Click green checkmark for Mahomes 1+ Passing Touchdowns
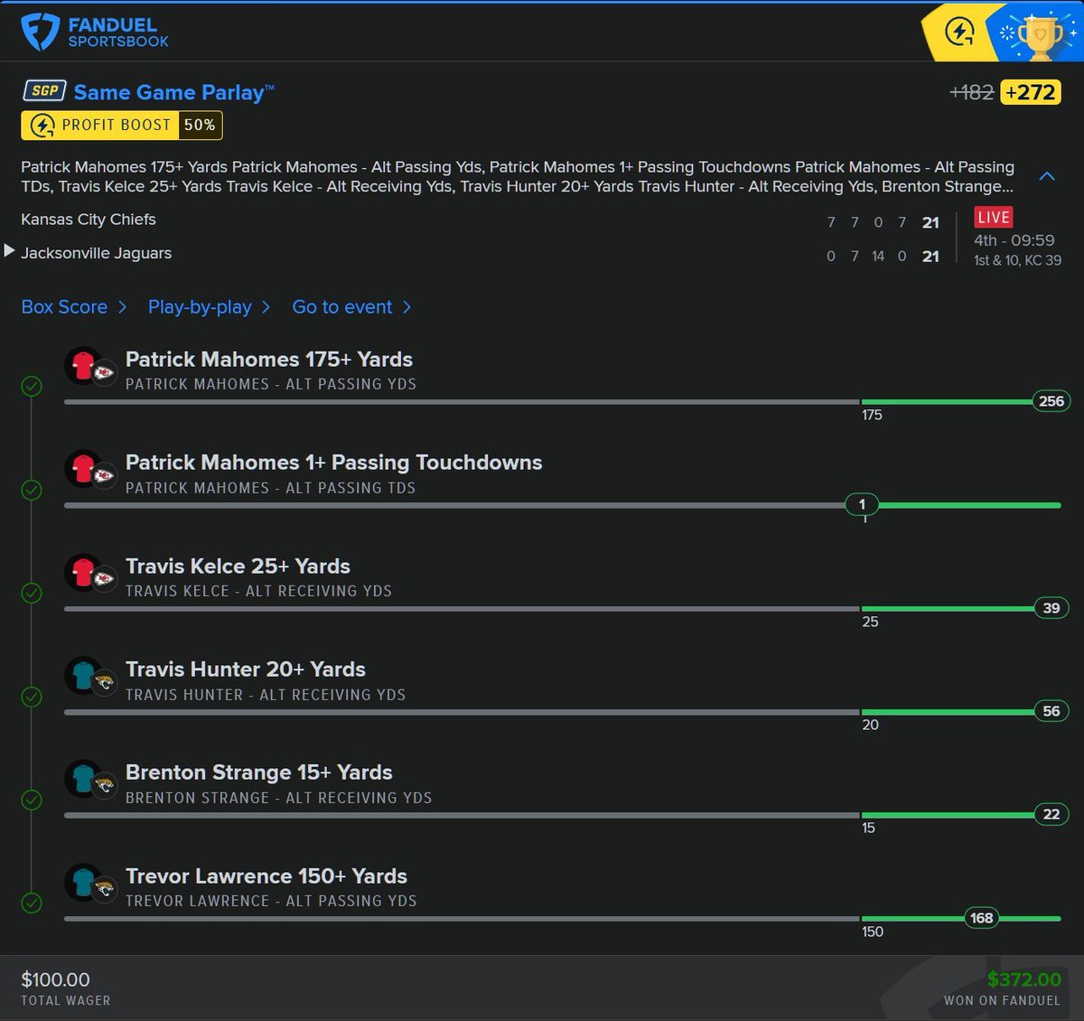Viewport: 1084px width, 1021px height. coord(32,490)
